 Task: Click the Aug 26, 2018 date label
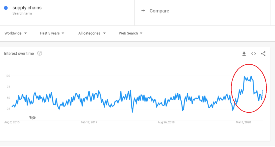click(166, 122)
